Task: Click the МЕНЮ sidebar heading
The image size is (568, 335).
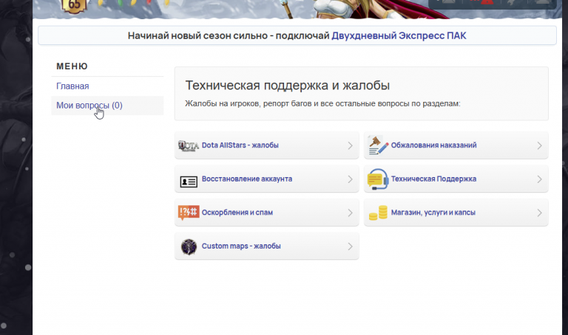Action: click(x=72, y=66)
